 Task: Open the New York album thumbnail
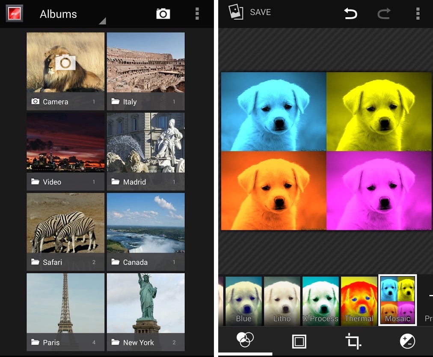[145, 311]
